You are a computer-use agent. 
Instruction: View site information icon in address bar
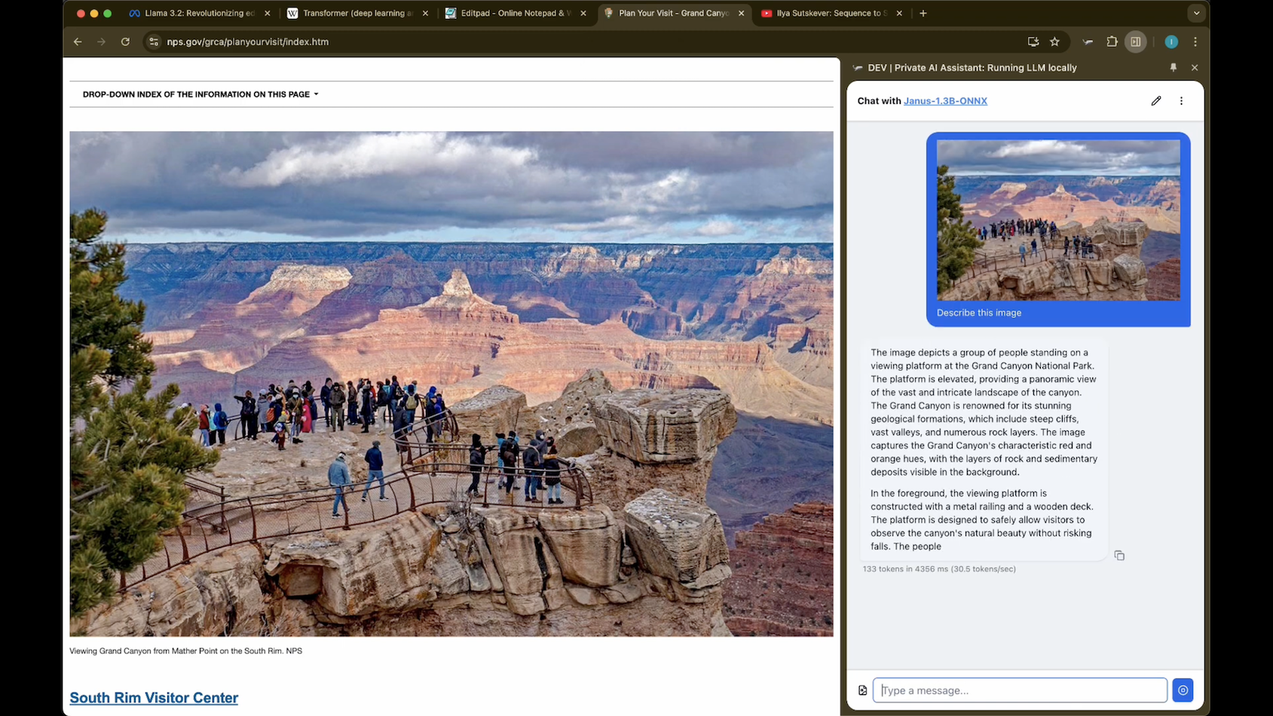tap(154, 42)
